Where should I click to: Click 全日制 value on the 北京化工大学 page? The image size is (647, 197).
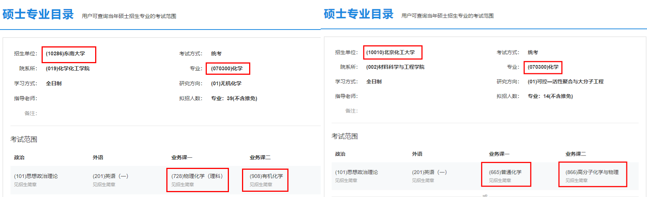(374, 81)
